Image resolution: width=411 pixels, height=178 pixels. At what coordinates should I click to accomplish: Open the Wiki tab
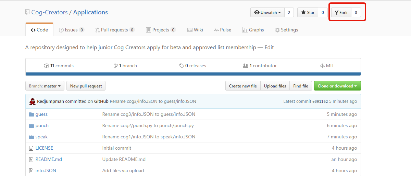[195, 30]
